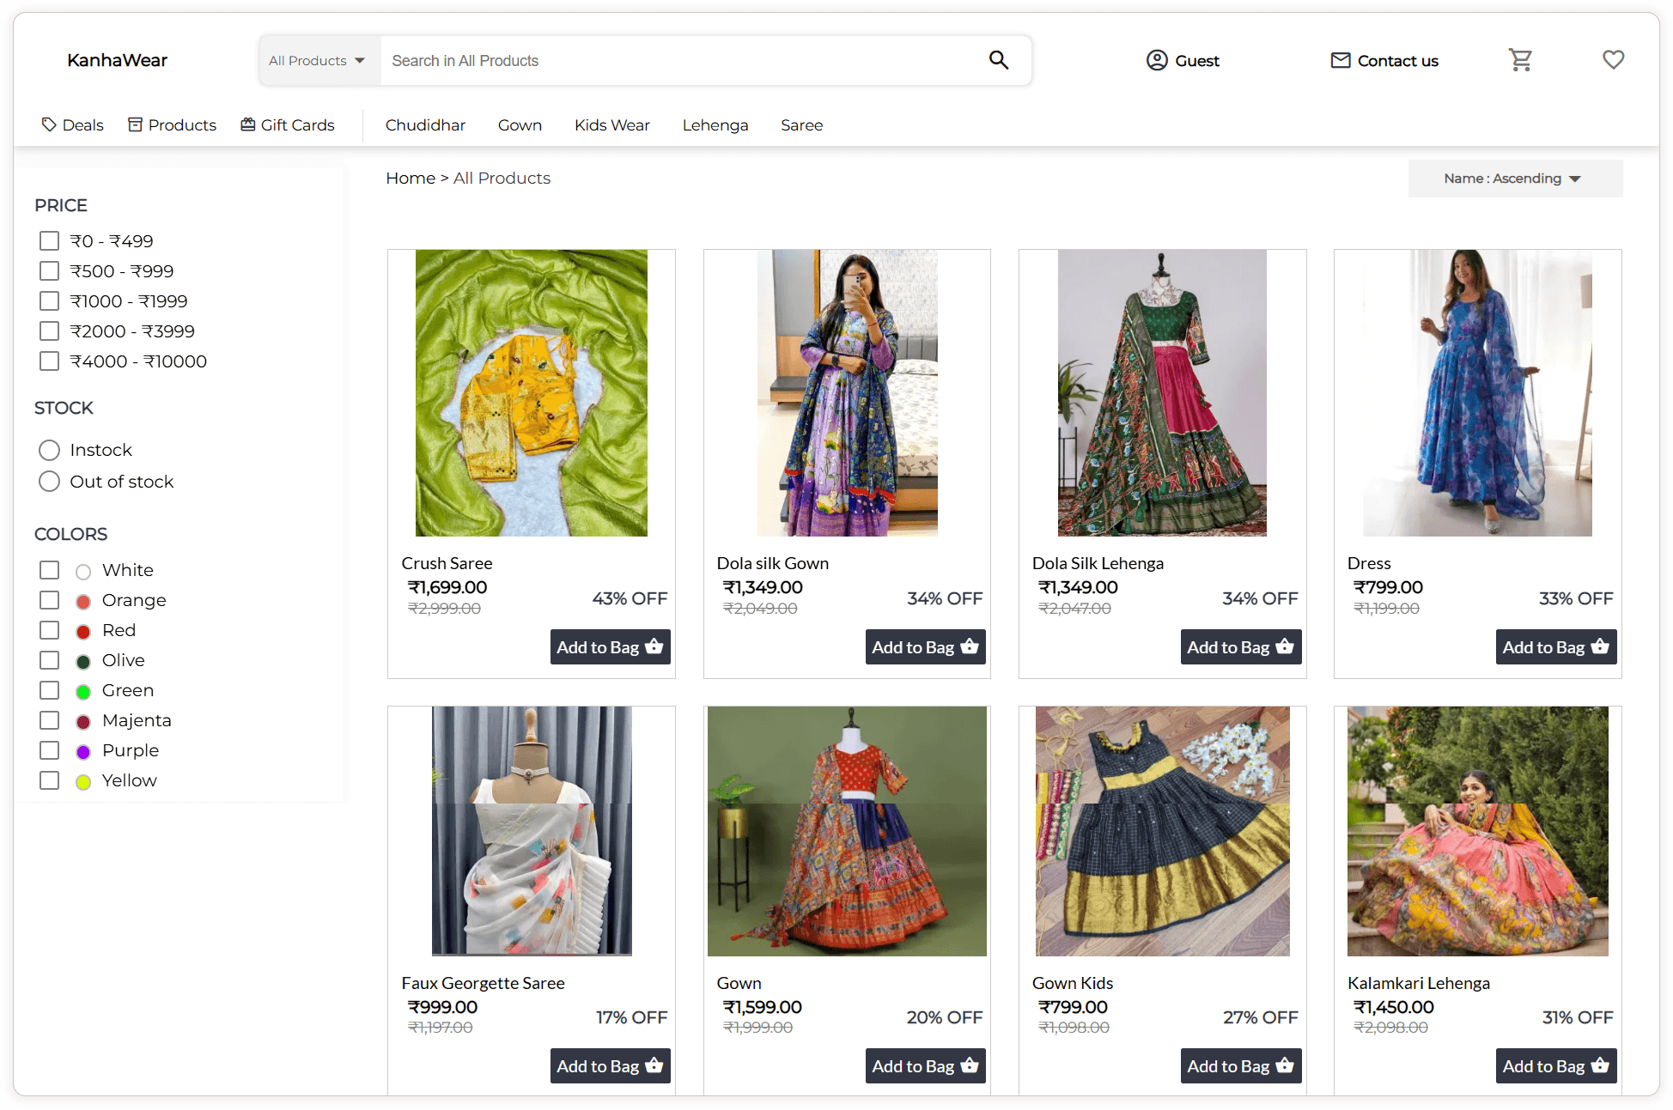Viewport: 1673px width, 1110px height.
Task: Click the search magnifier icon
Action: pyautogui.click(x=998, y=60)
